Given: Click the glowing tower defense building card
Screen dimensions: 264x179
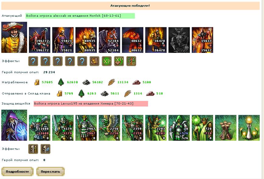Looking at the screenshot, I should (x=249, y=128).
